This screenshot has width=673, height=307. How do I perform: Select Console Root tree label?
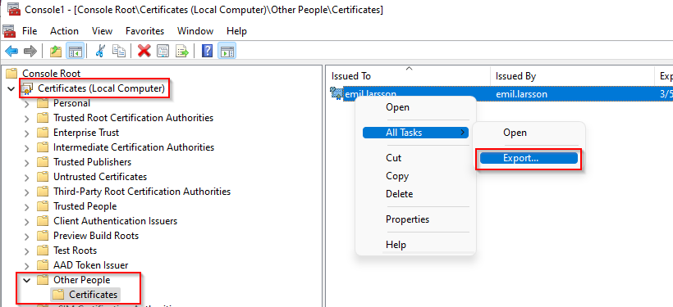click(x=52, y=74)
